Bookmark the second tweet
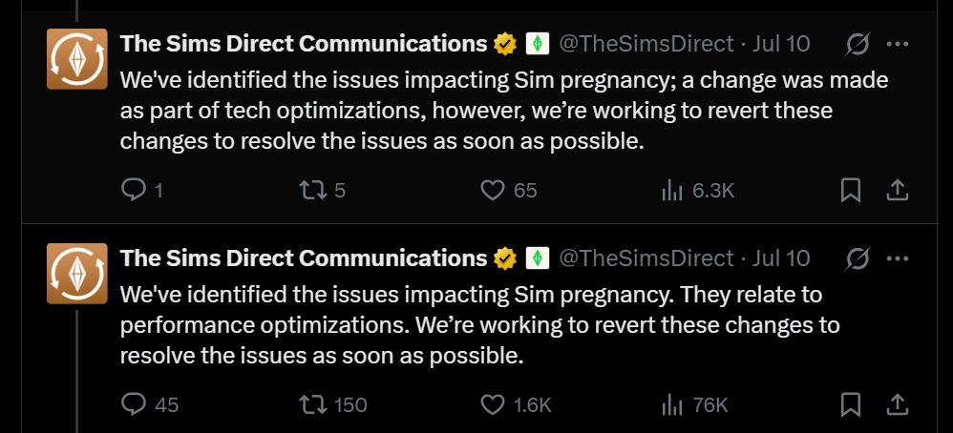Image resolution: width=953 pixels, height=433 pixels. coord(850,404)
